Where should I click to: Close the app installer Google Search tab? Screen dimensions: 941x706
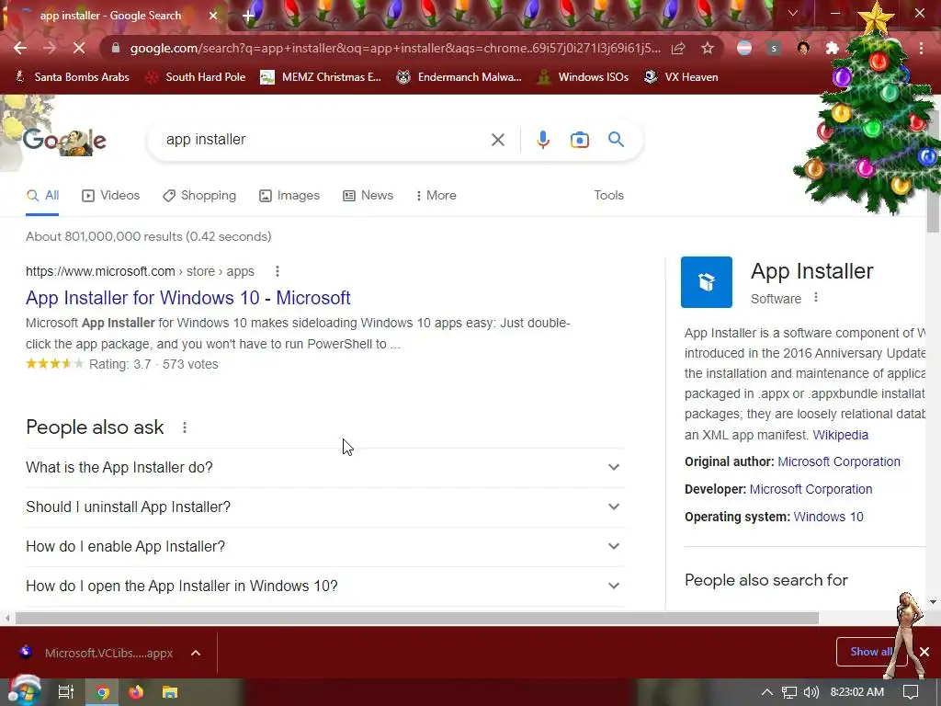click(212, 16)
